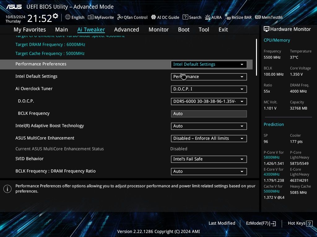Click the 10/03/2024 Thursday date
Image resolution: width=317 pixels, height=237 pixels.
15,19
